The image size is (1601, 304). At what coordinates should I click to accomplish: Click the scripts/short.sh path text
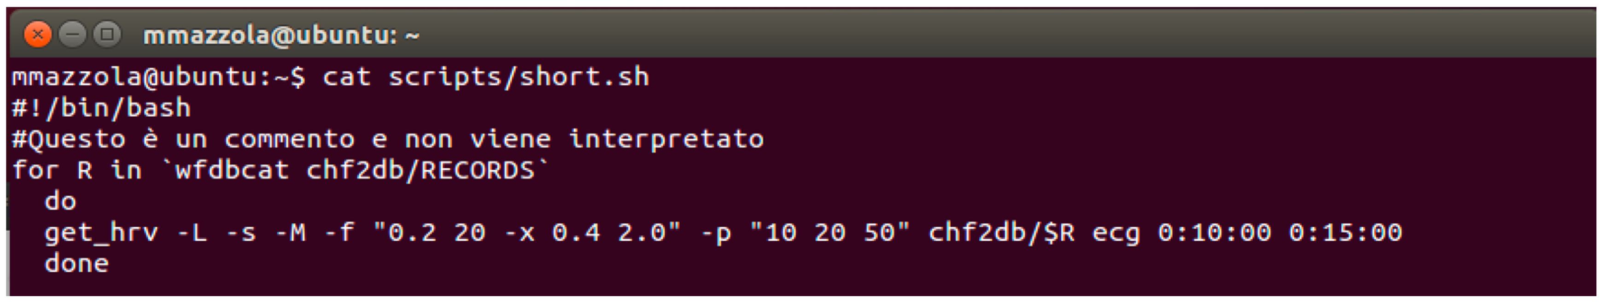[518, 77]
